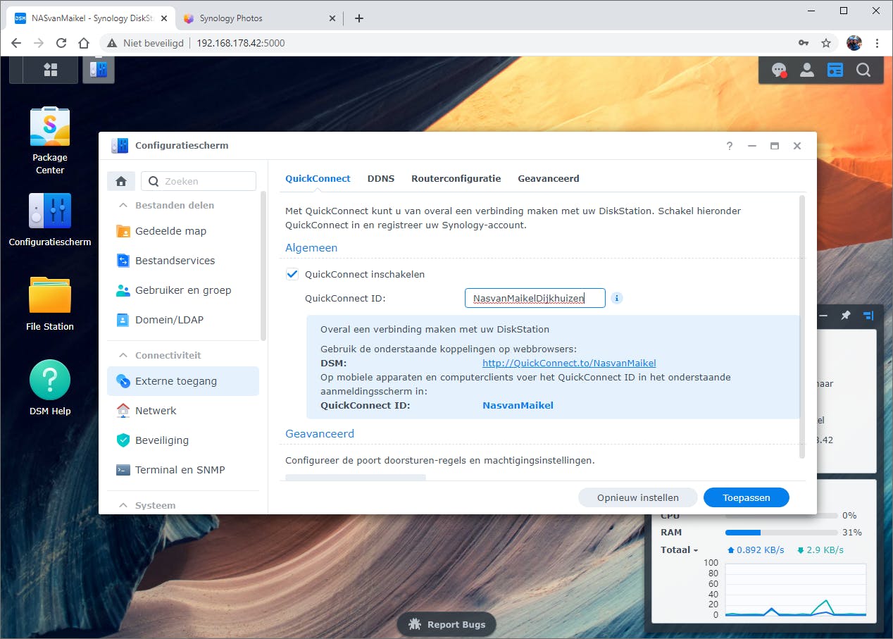
Task: Open Package Center desktop icon
Action: click(50, 140)
